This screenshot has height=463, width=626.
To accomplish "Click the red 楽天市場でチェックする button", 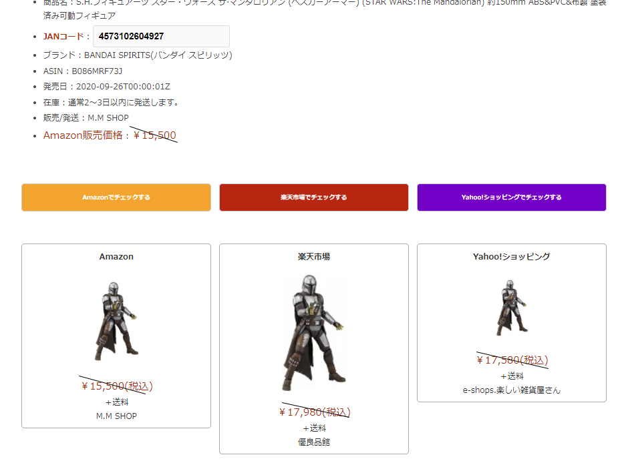I will (314, 197).
